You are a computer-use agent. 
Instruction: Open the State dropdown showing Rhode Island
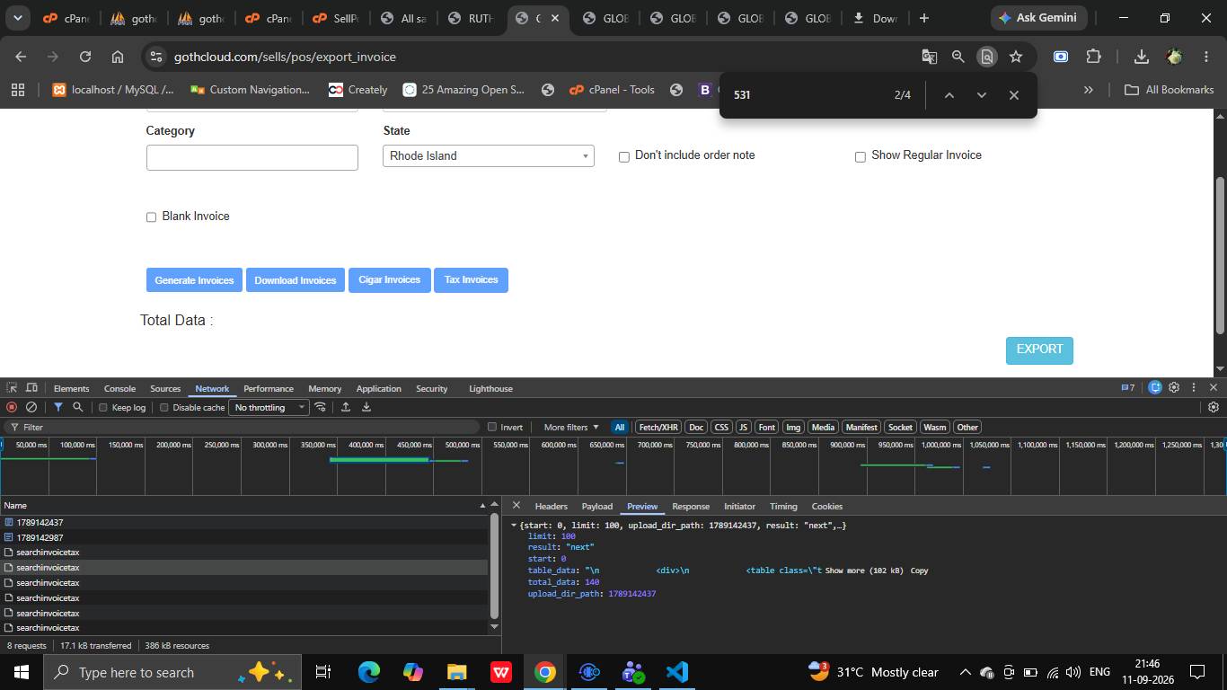point(489,155)
